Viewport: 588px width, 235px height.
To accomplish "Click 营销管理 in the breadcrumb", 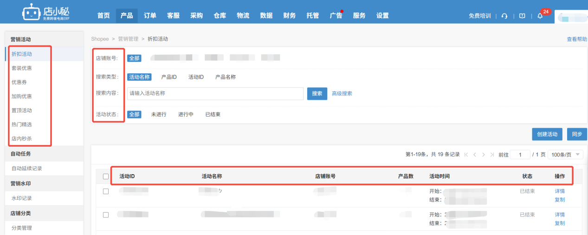I will coord(128,39).
